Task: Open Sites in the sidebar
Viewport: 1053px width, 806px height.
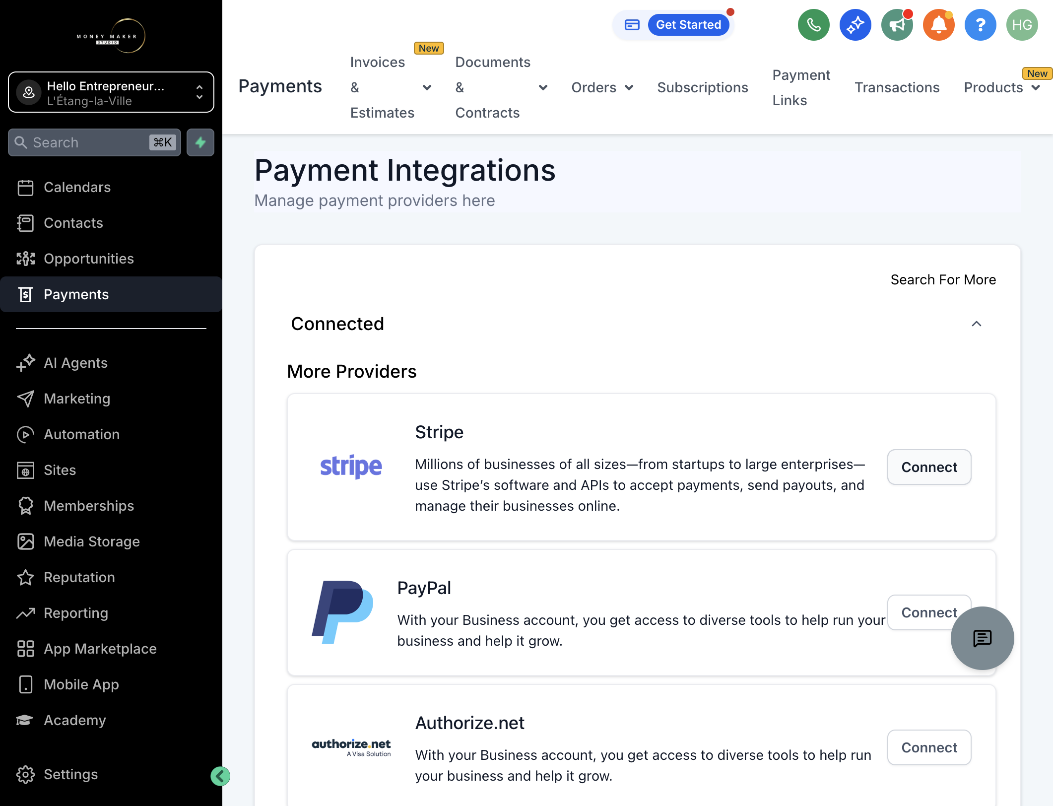Action: click(111, 470)
